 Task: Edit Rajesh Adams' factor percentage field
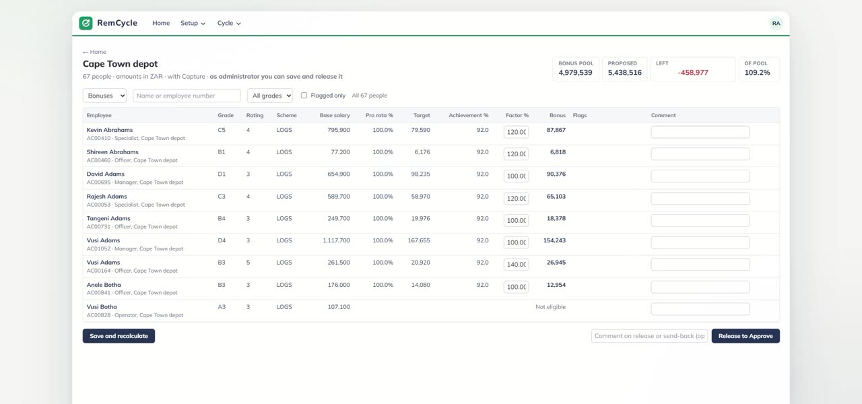[x=517, y=199]
